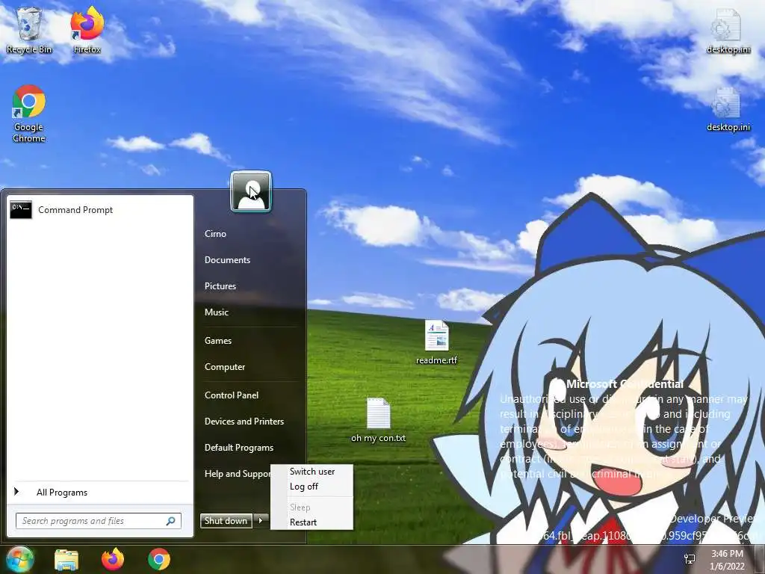Open Devices and Printers
765x574 pixels.
coord(244,422)
